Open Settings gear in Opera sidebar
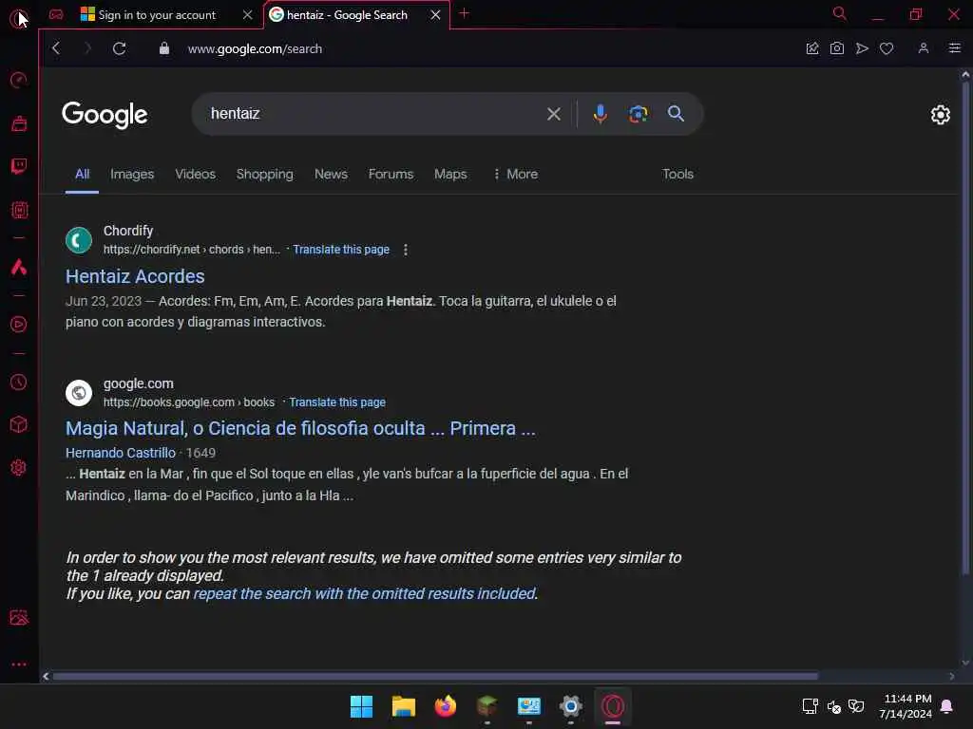 pyautogui.click(x=19, y=467)
